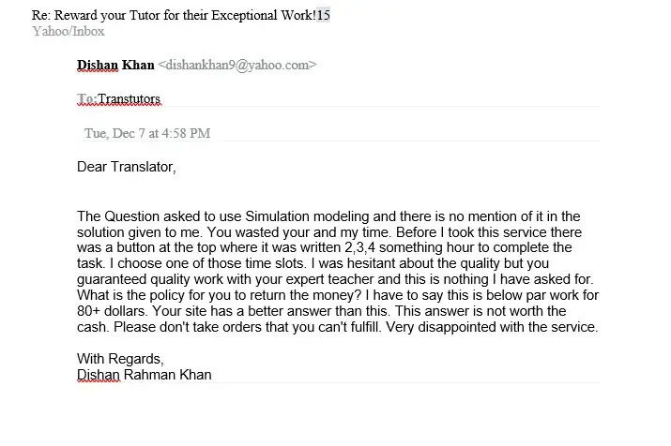The width and height of the screenshot is (671, 446).
Task: Click the highlighted number 15 after the subject
Action: 323,15
